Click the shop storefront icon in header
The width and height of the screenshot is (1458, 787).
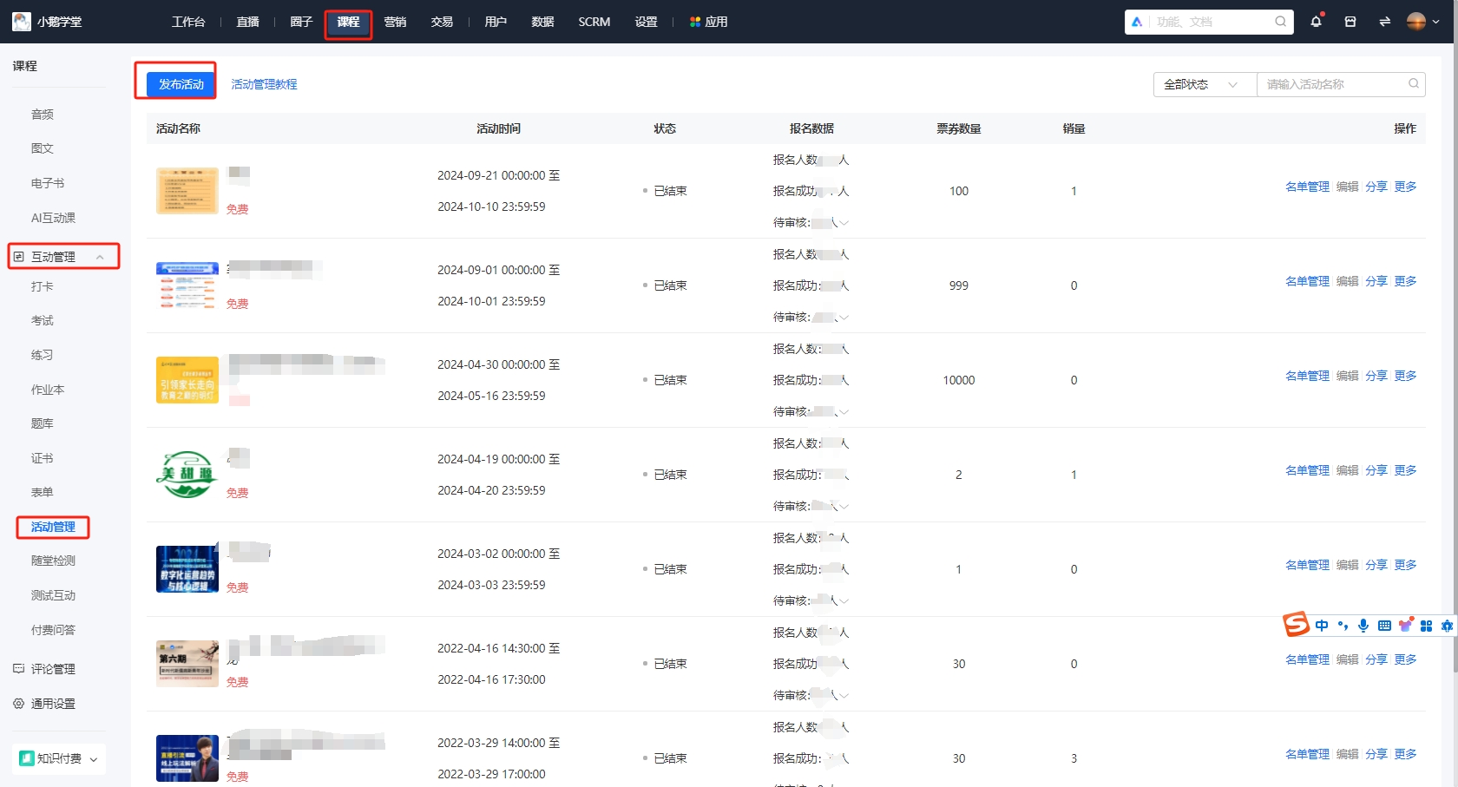(x=1350, y=22)
